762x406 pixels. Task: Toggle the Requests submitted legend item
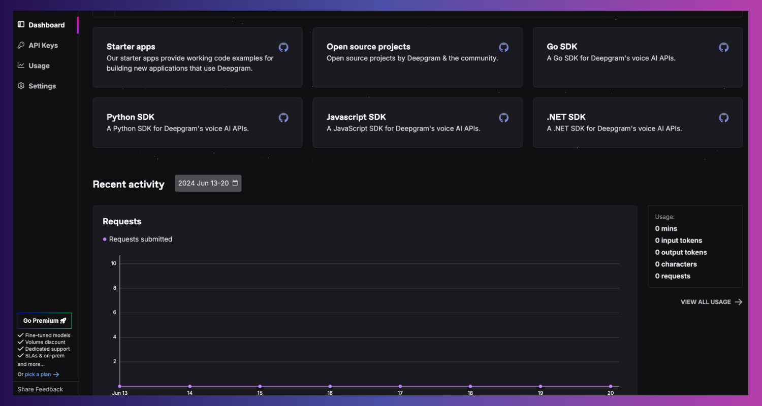pos(137,239)
